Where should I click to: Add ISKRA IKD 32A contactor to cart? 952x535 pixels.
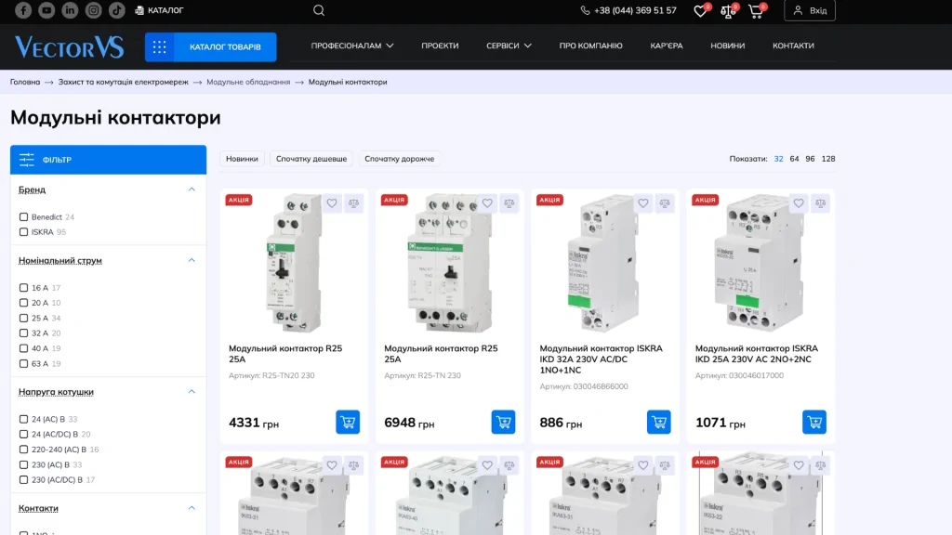coord(659,422)
